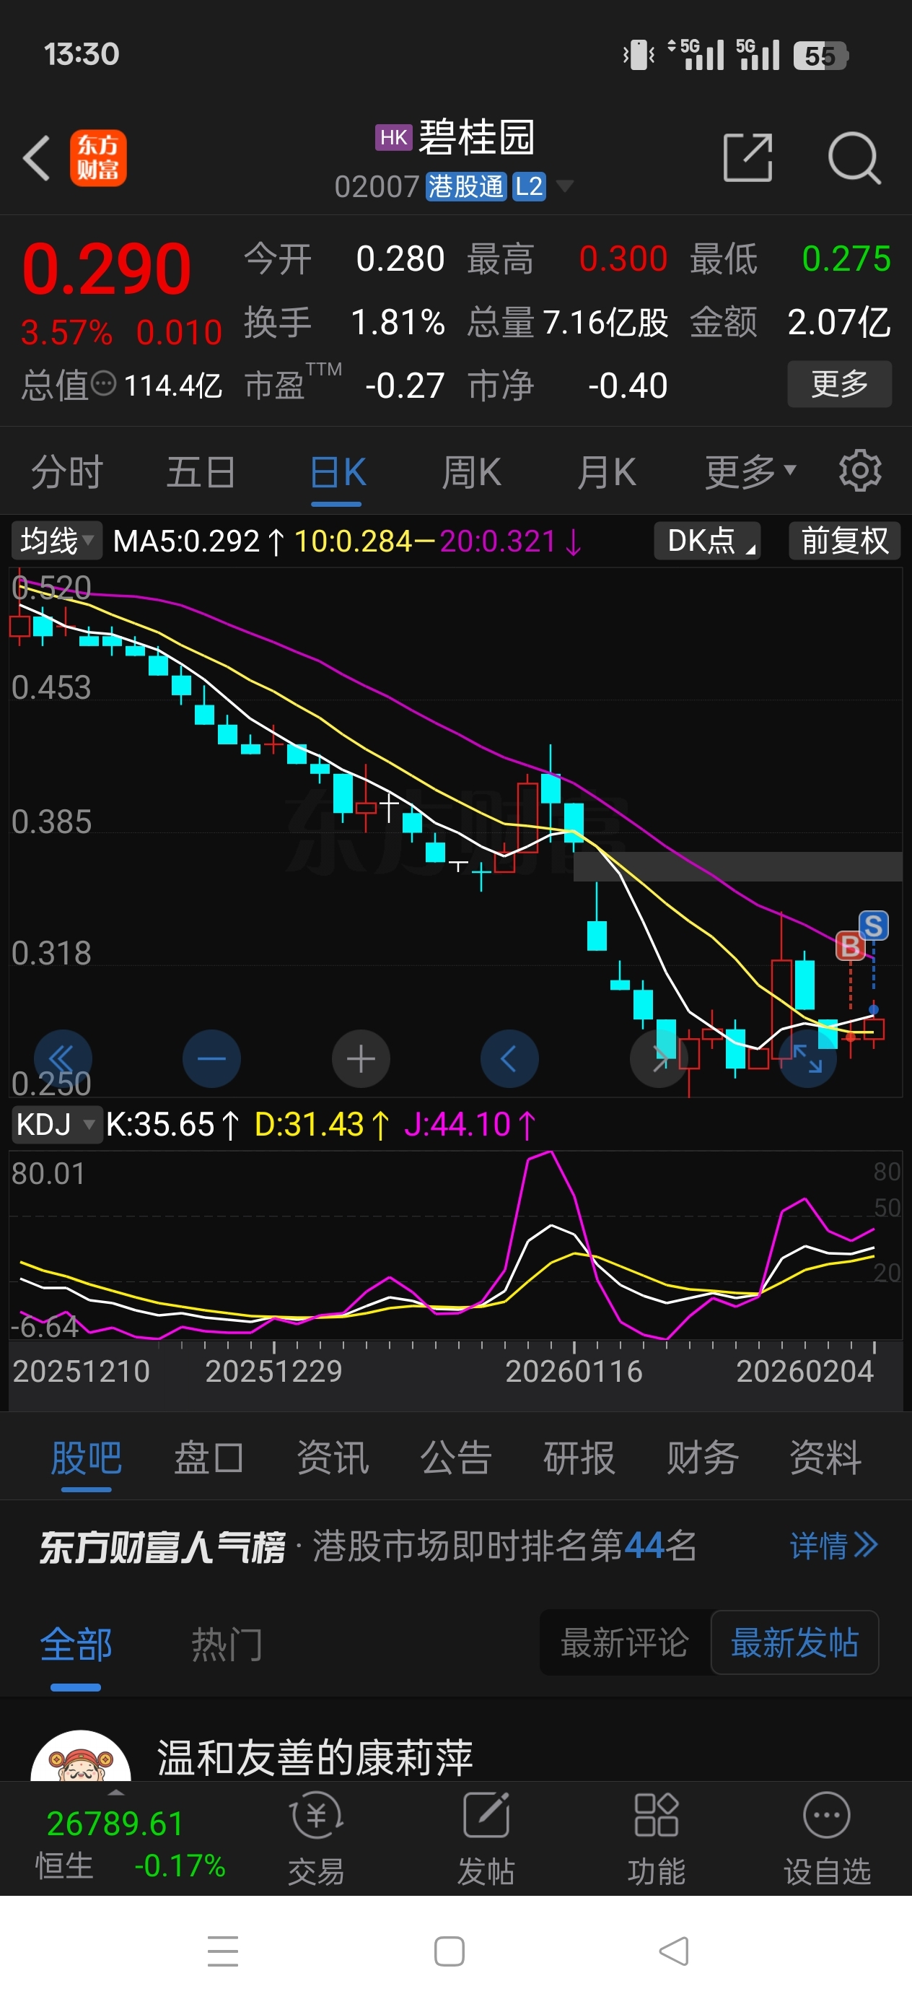Zoom in chart with plus button
Screen dimensions: 912x2007
click(x=361, y=1058)
